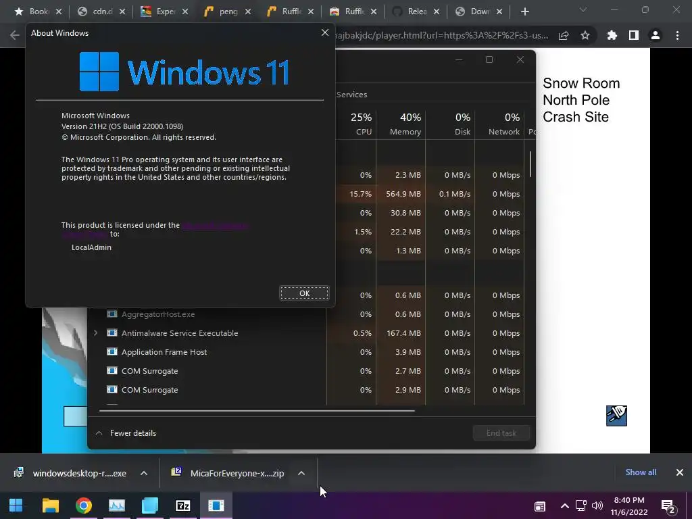Open the Chrome profile icon
Viewport: 692px width, 519px height.
656,35
